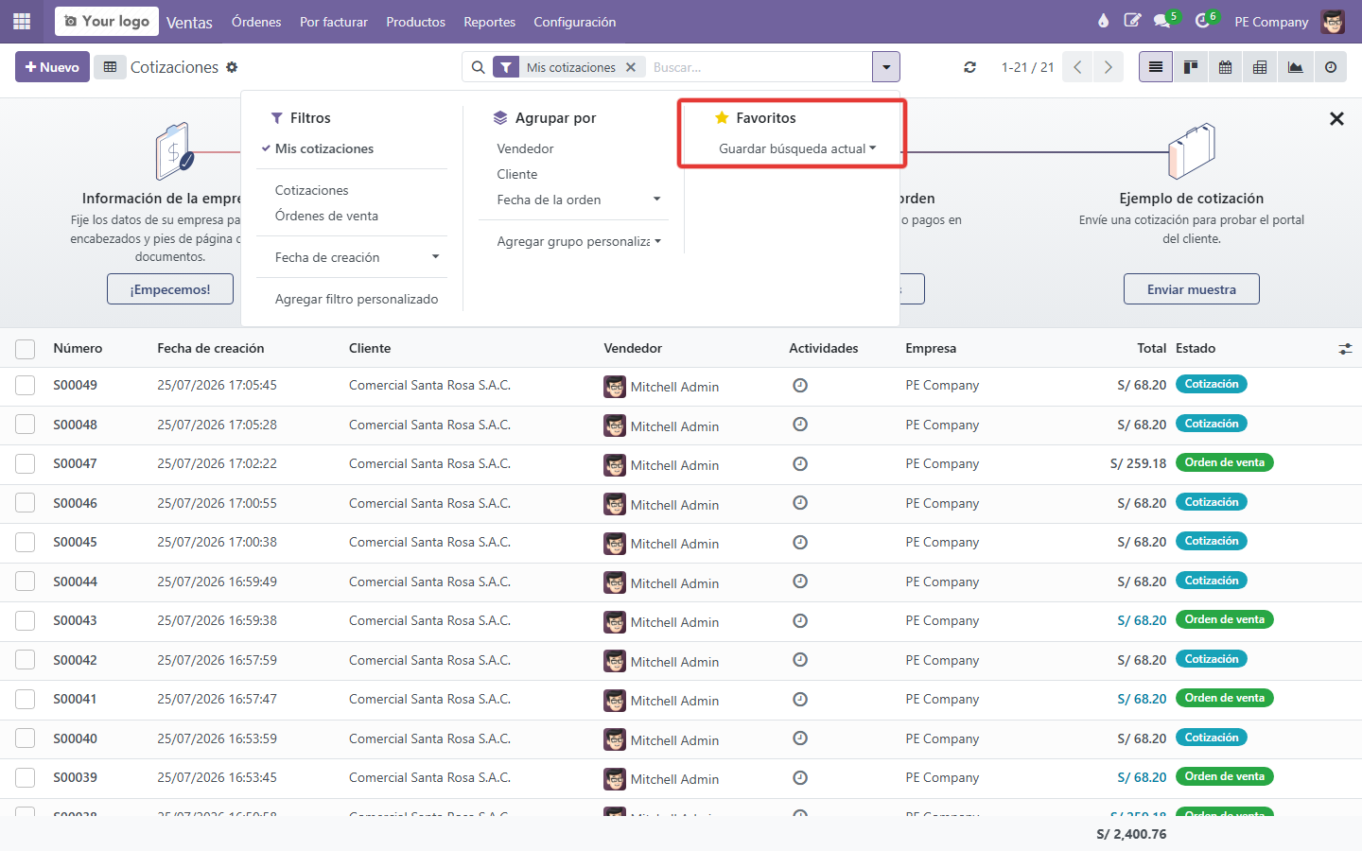This screenshot has height=851, width=1362.
Task: Tick the checkbox for order S00049
Action: [26, 386]
